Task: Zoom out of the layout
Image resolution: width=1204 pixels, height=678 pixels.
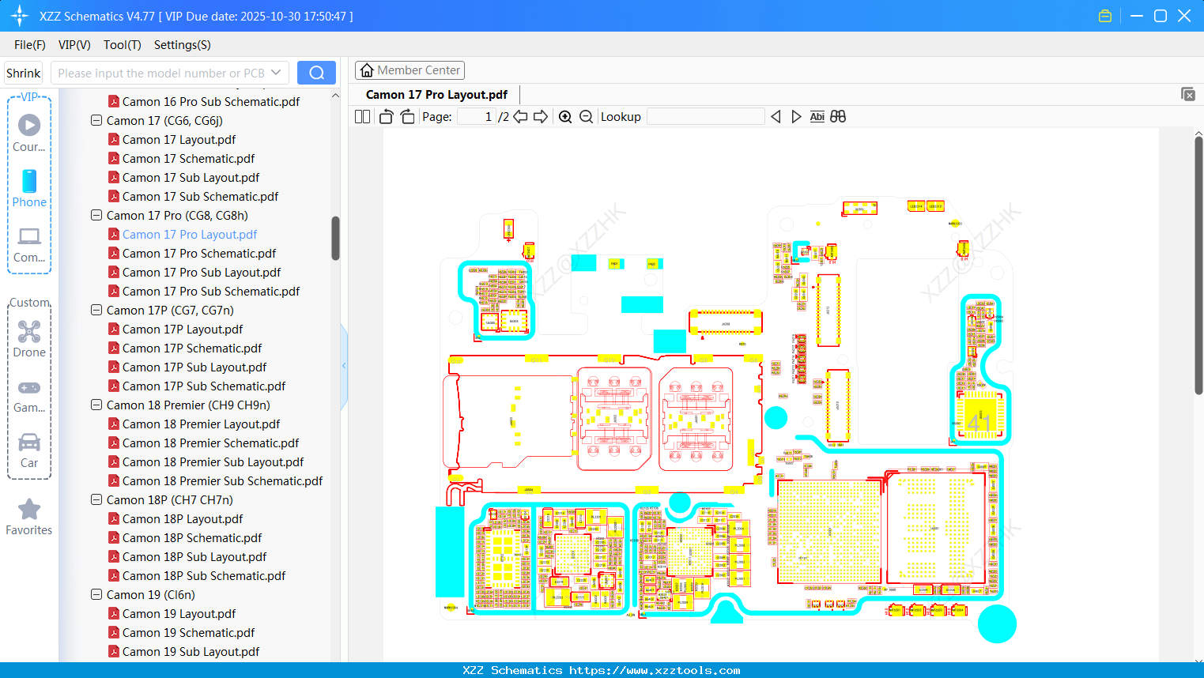Action: click(x=586, y=117)
